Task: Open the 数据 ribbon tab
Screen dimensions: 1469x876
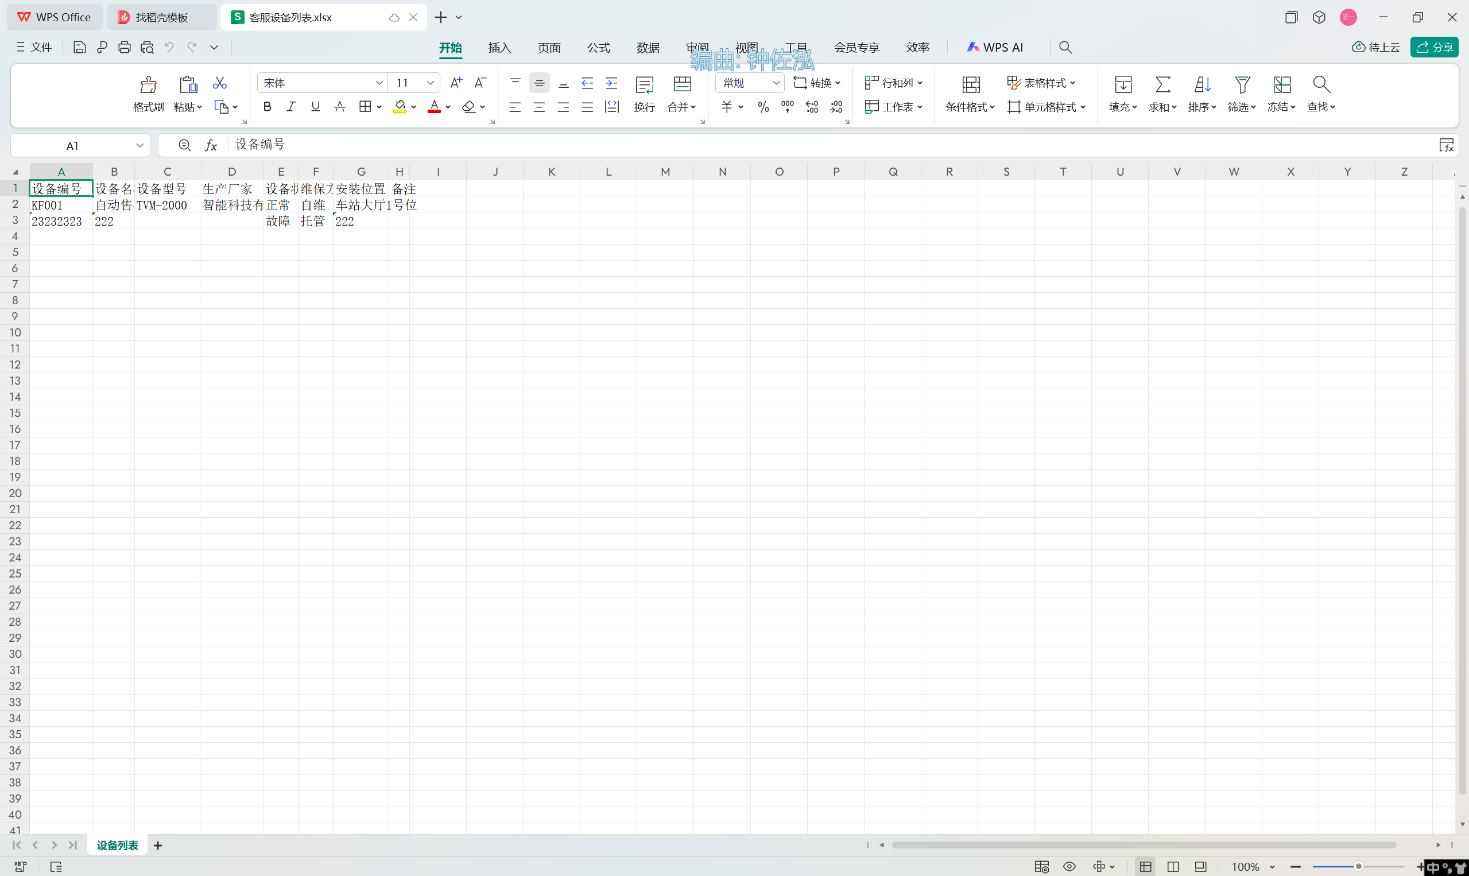Action: pyautogui.click(x=648, y=47)
